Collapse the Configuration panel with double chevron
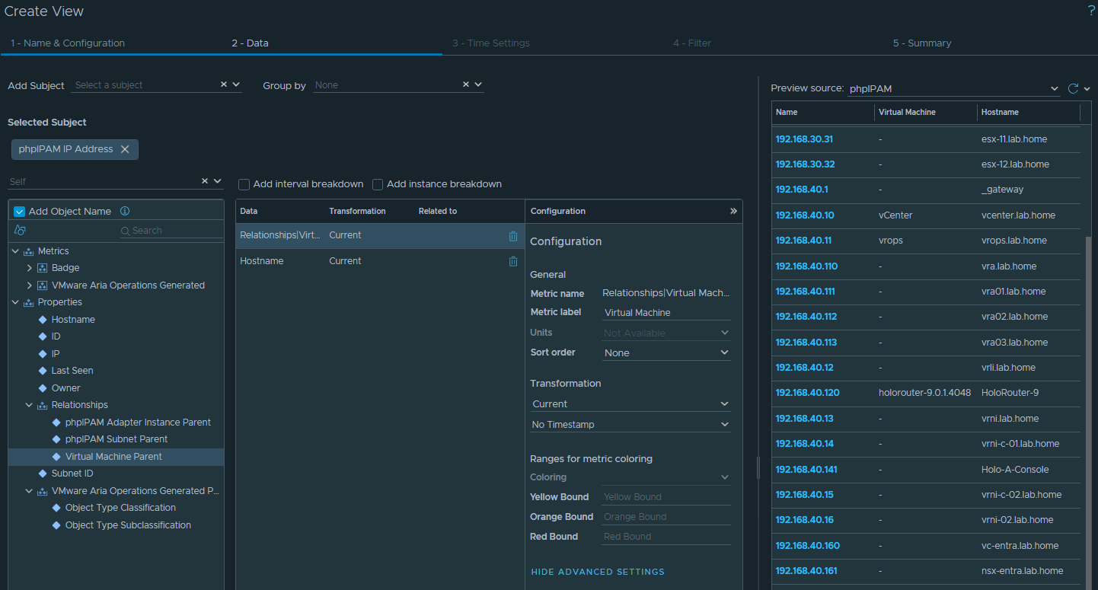Viewport: 1098px width, 590px height. pos(733,211)
